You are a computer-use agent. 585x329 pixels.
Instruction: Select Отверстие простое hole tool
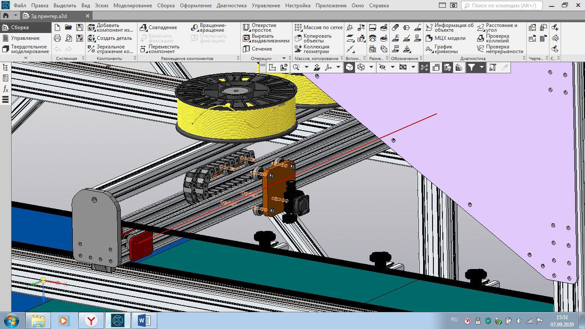[x=260, y=27]
